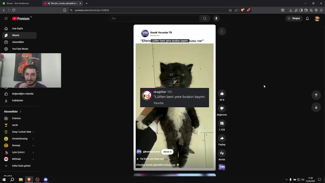Click the search magnifier button
Image resolution: width=325 pixels, height=183 pixels.
205,18
